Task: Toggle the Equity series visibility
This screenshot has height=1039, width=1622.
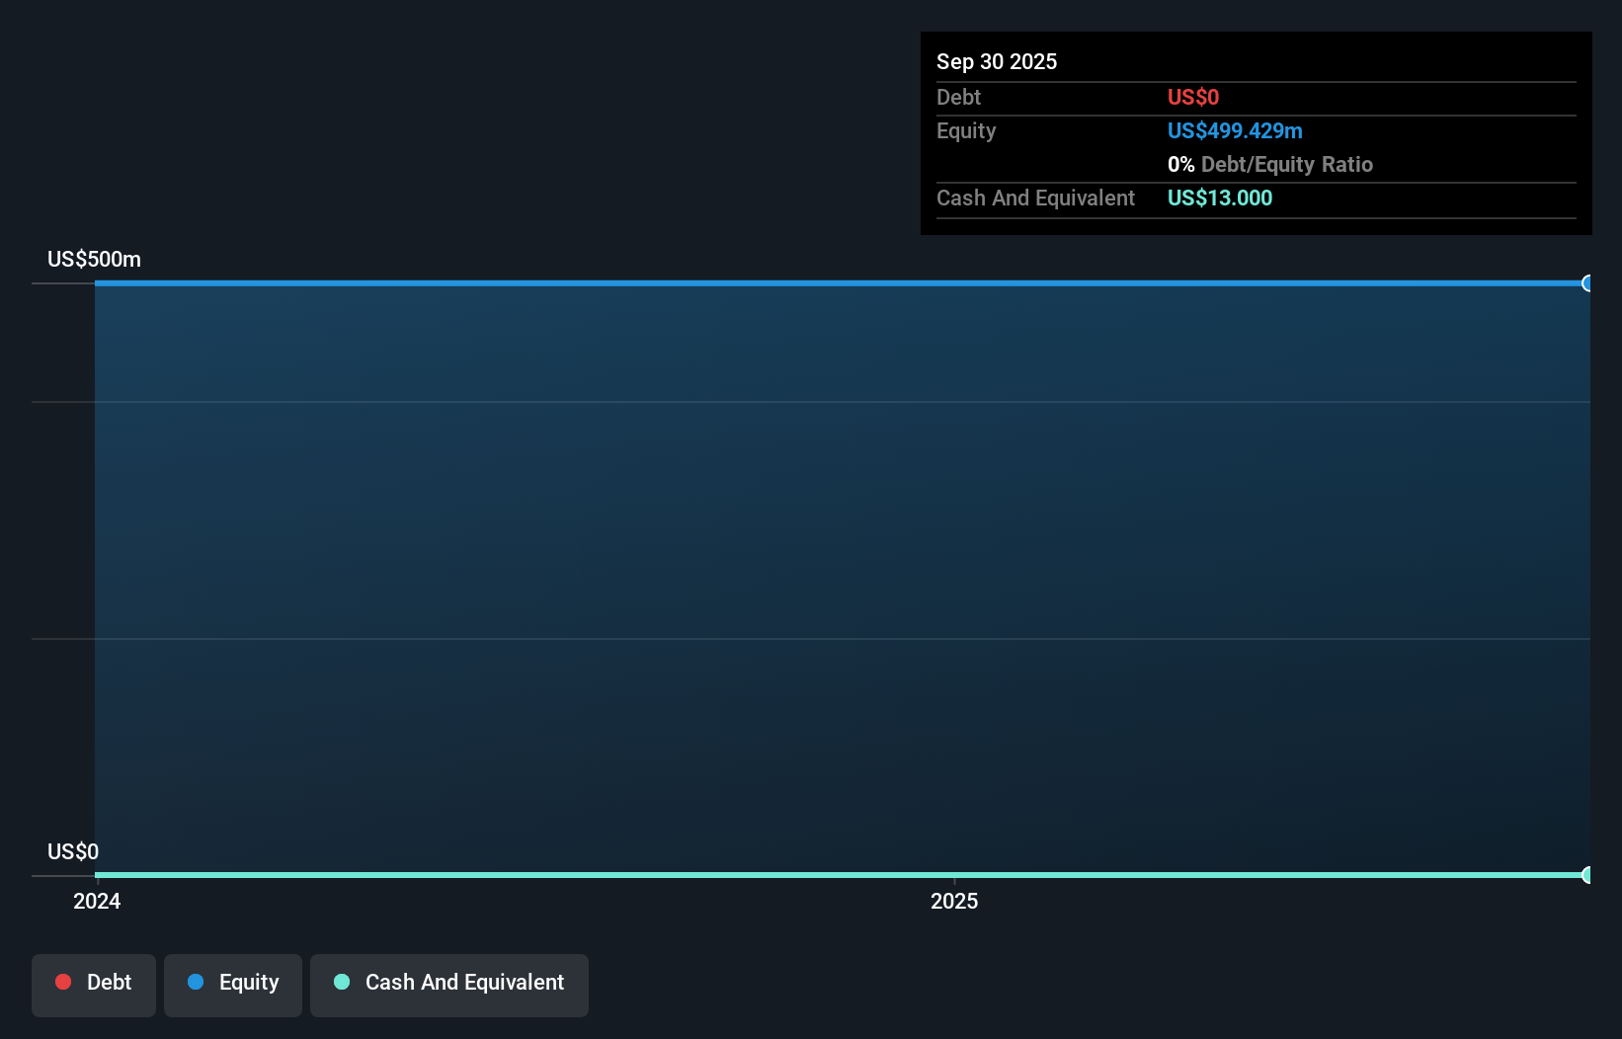Action: [x=232, y=984]
